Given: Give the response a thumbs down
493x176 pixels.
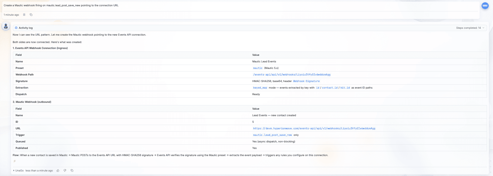Looking at the screenshot, I should [65, 171].
